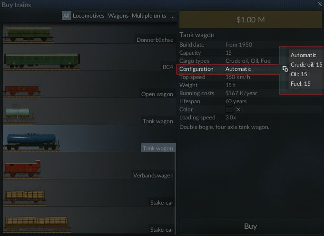The image size is (324, 236).
Task: Choose the red Open wagon icon
Action: (x=22, y=91)
